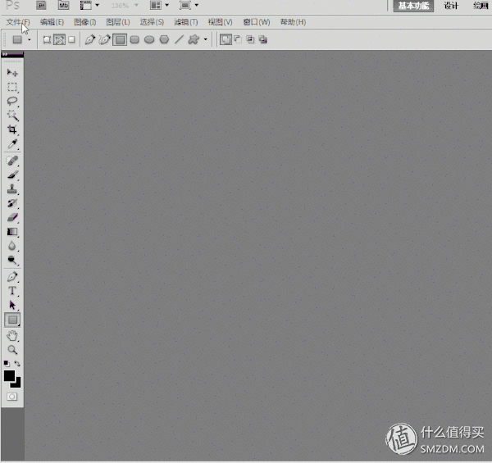Screen dimensions: 492x463
Task: Select the Magic Wand tool
Action: point(12,116)
